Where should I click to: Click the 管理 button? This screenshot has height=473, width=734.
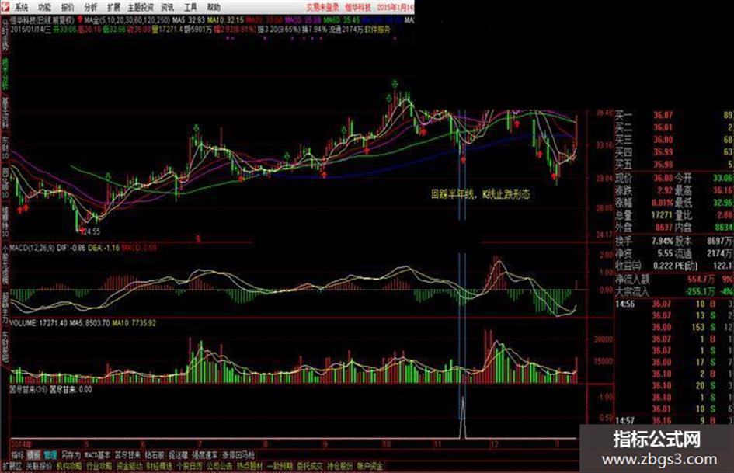50,454
